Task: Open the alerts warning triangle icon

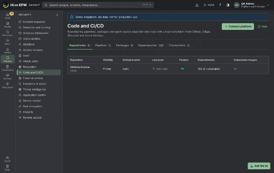Action: [197, 5]
